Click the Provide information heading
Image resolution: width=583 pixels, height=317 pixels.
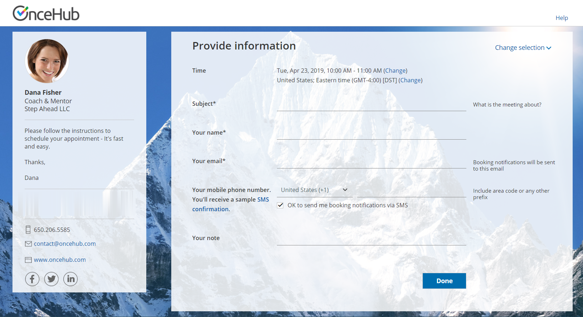(x=244, y=46)
